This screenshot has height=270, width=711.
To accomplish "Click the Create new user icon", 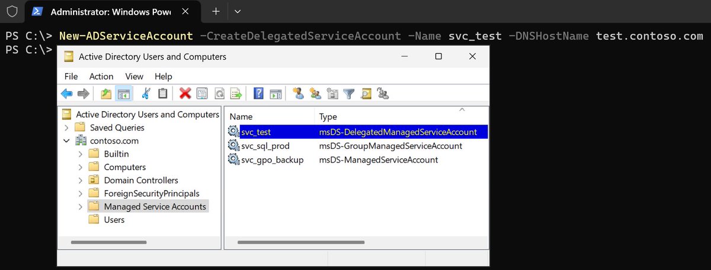I will (x=298, y=93).
